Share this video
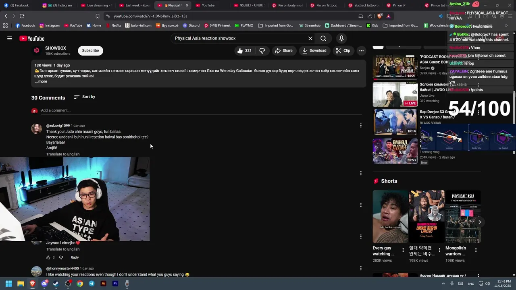 (284, 51)
